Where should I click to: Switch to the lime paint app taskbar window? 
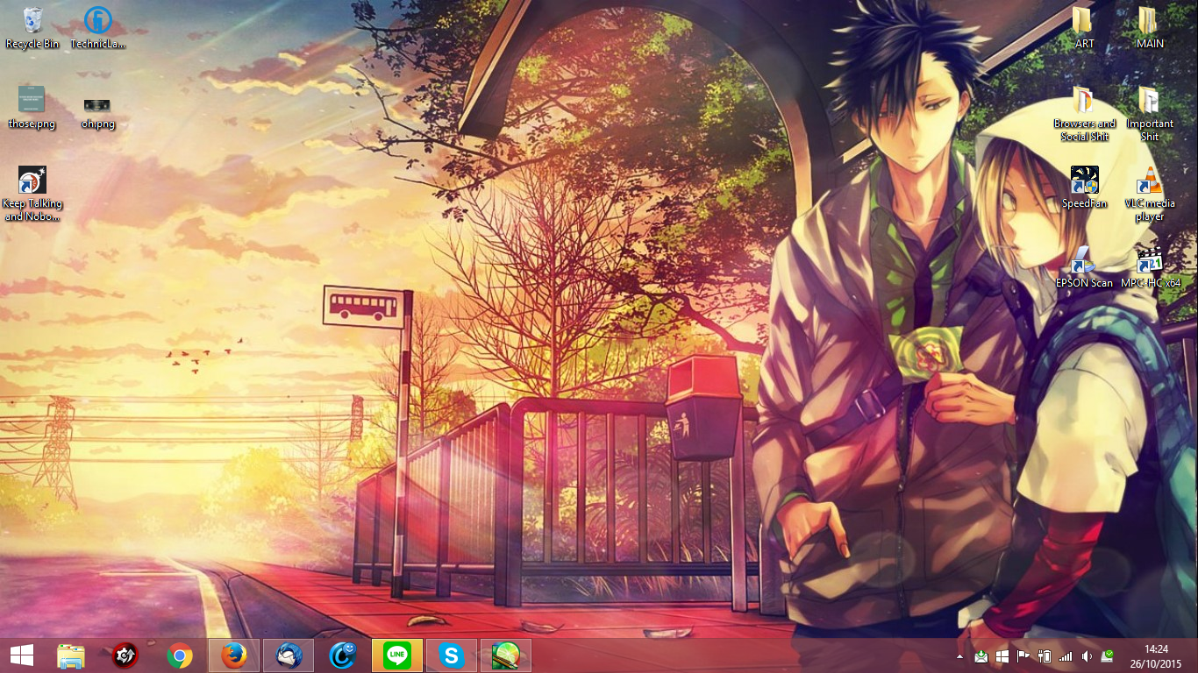click(506, 655)
